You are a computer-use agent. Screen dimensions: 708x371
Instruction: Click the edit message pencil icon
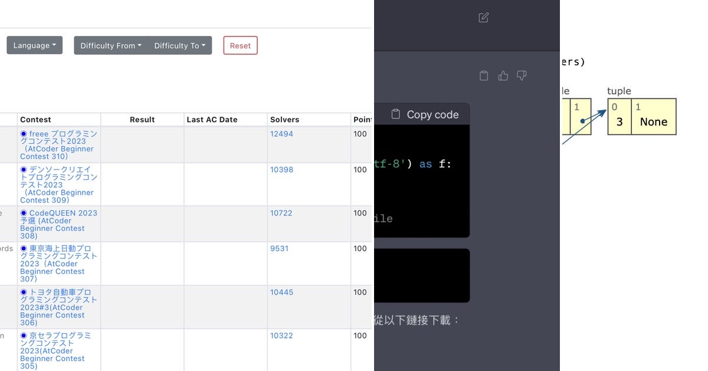coord(483,18)
